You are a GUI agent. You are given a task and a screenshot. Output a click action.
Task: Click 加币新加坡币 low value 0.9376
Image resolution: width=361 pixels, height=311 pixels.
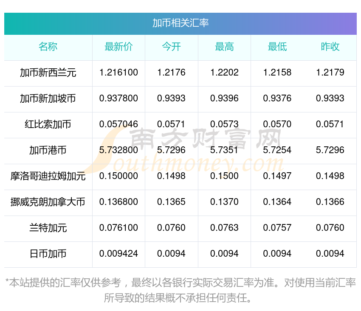277,98
